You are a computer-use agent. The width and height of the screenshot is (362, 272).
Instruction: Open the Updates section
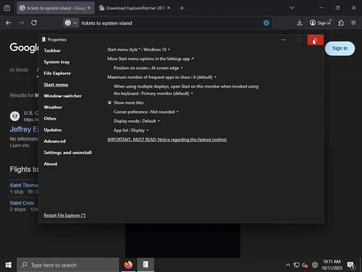pos(53,130)
